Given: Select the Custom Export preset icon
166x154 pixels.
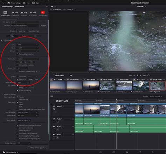Looking at the screenshot, I should click(5, 12).
